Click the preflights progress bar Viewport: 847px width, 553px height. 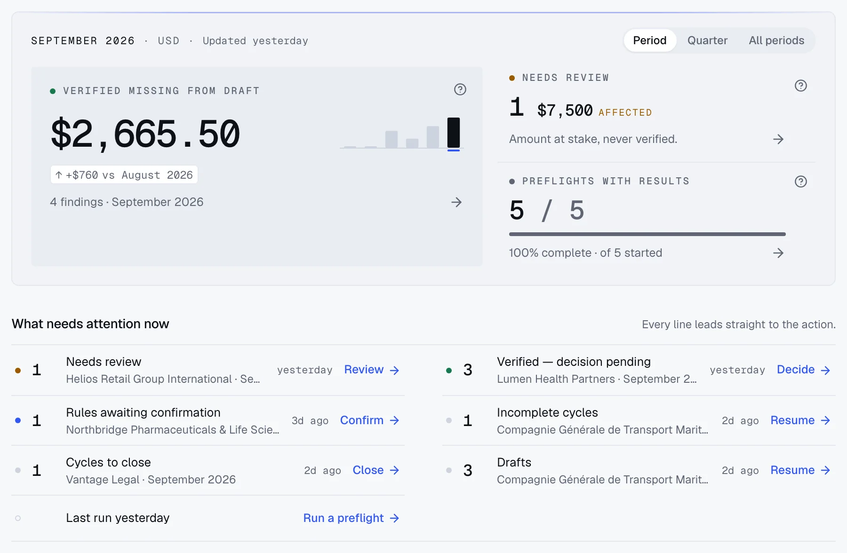click(647, 234)
